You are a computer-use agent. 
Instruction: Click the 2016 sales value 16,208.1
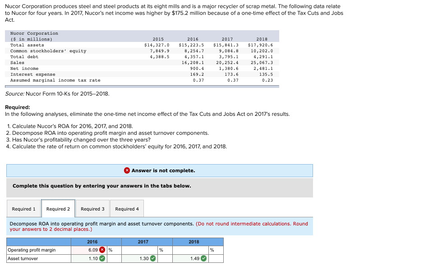[193, 63]
